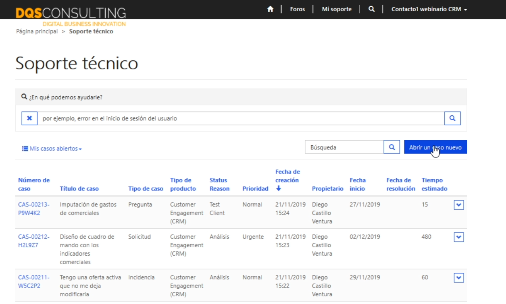Click the Abrir un caso nuevo button
The image size is (506, 304).
coord(435,147)
